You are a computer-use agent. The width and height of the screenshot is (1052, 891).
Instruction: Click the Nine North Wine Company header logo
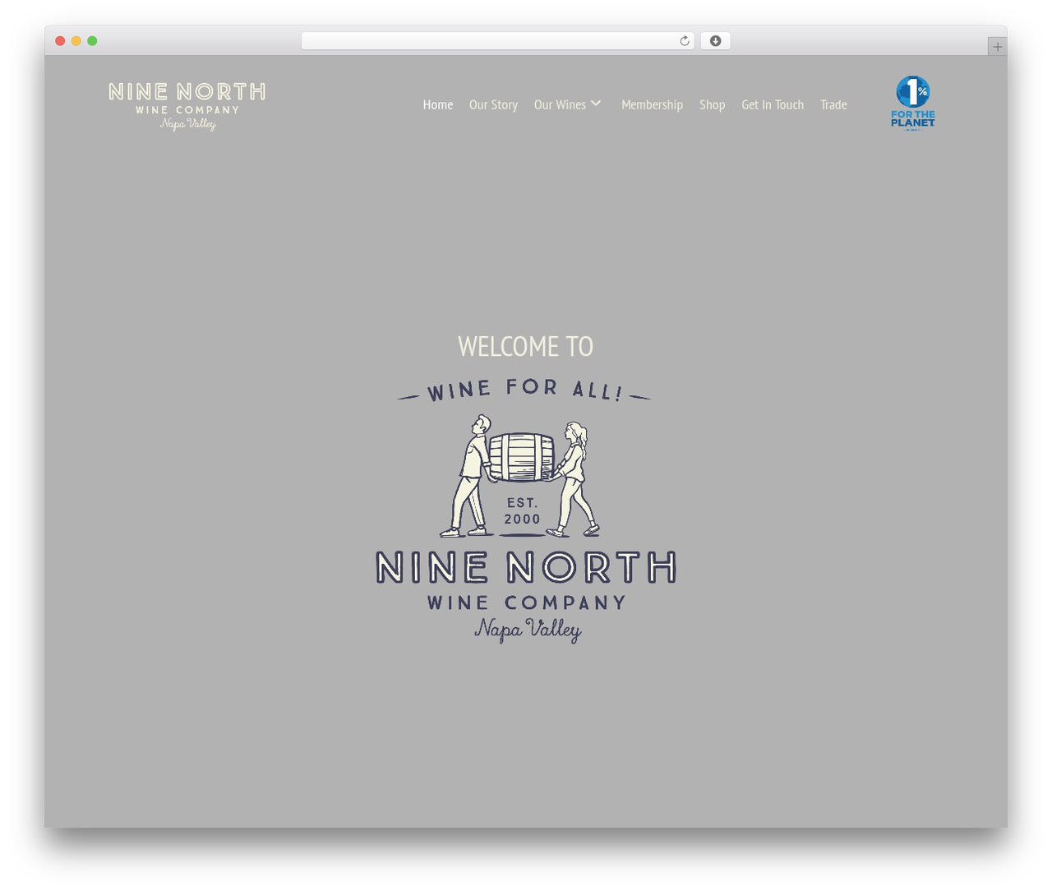(x=187, y=106)
